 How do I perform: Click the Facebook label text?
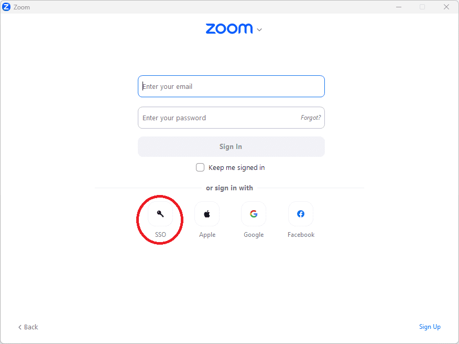pyautogui.click(x=300, y=234)
